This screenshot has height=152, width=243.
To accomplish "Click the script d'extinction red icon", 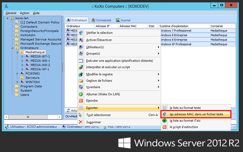I will 164,127.
